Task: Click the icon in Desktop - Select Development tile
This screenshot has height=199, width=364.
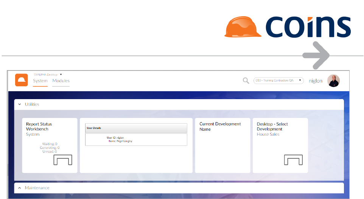Action: pyautogui.click(x=293, y=160)
